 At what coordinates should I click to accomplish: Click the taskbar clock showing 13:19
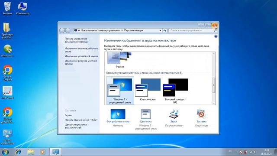point(266,152)
